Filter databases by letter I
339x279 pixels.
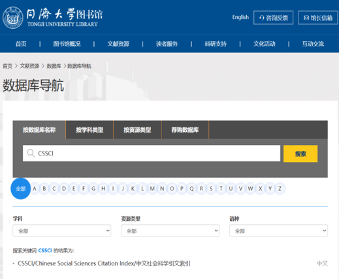pos(113,189)
